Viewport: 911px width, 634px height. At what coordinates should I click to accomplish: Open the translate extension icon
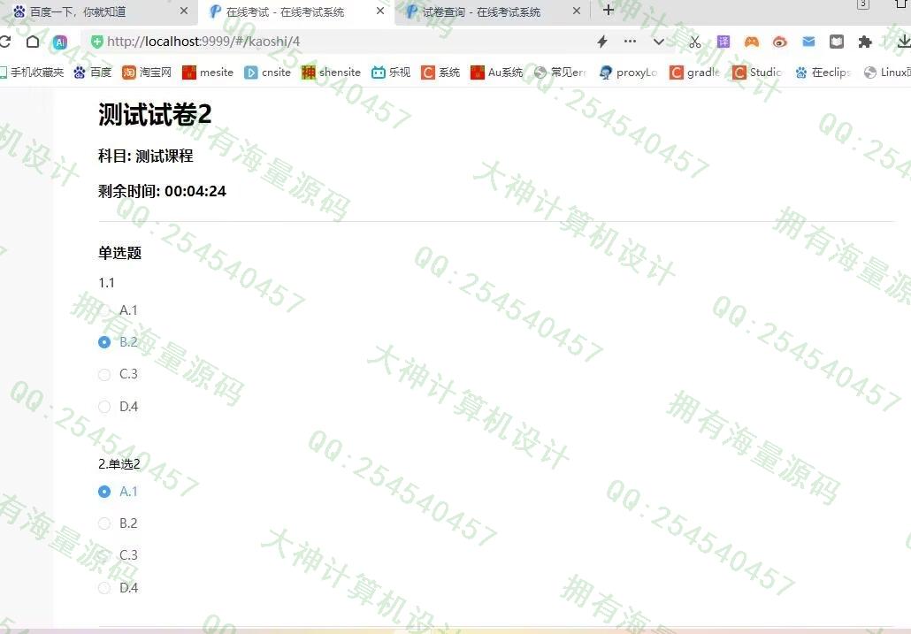tap(723, 42)
